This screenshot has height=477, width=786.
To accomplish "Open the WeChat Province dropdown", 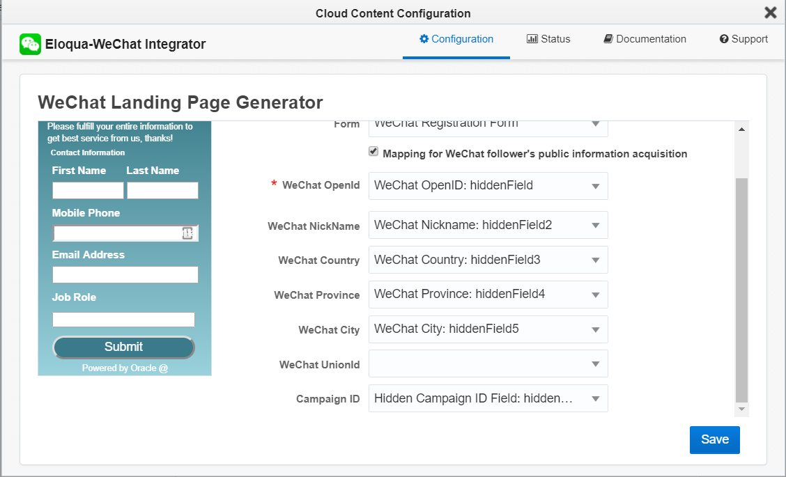I will coord(488,295).
